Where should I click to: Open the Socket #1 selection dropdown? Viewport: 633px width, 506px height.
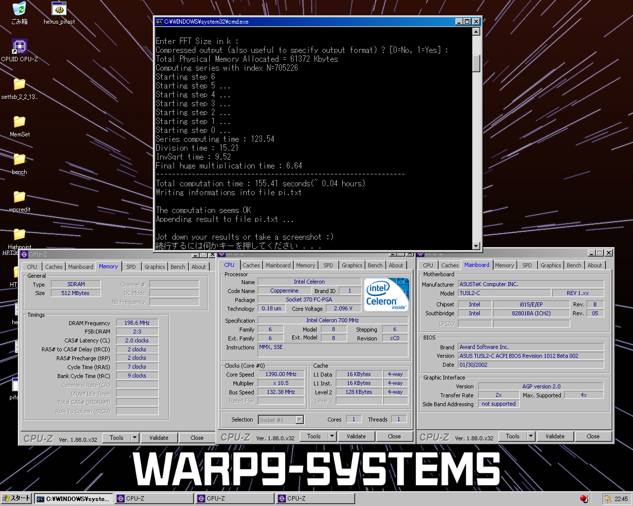point(299,420)
